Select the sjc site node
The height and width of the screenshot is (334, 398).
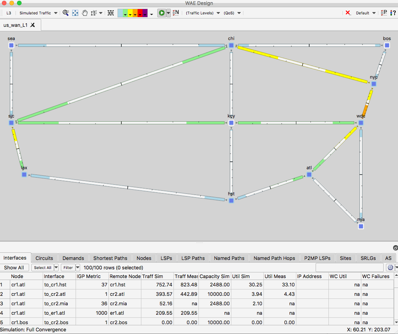click(x=11, y=123)
